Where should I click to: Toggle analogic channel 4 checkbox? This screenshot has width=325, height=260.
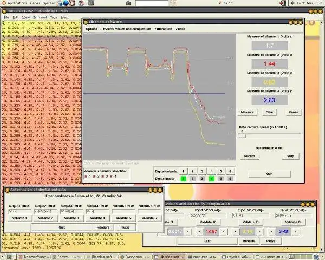[x=111, y=177]
